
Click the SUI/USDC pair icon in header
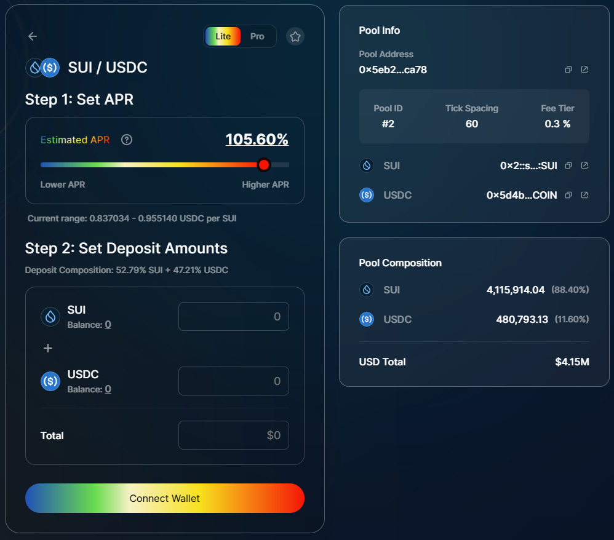[42, 68]
